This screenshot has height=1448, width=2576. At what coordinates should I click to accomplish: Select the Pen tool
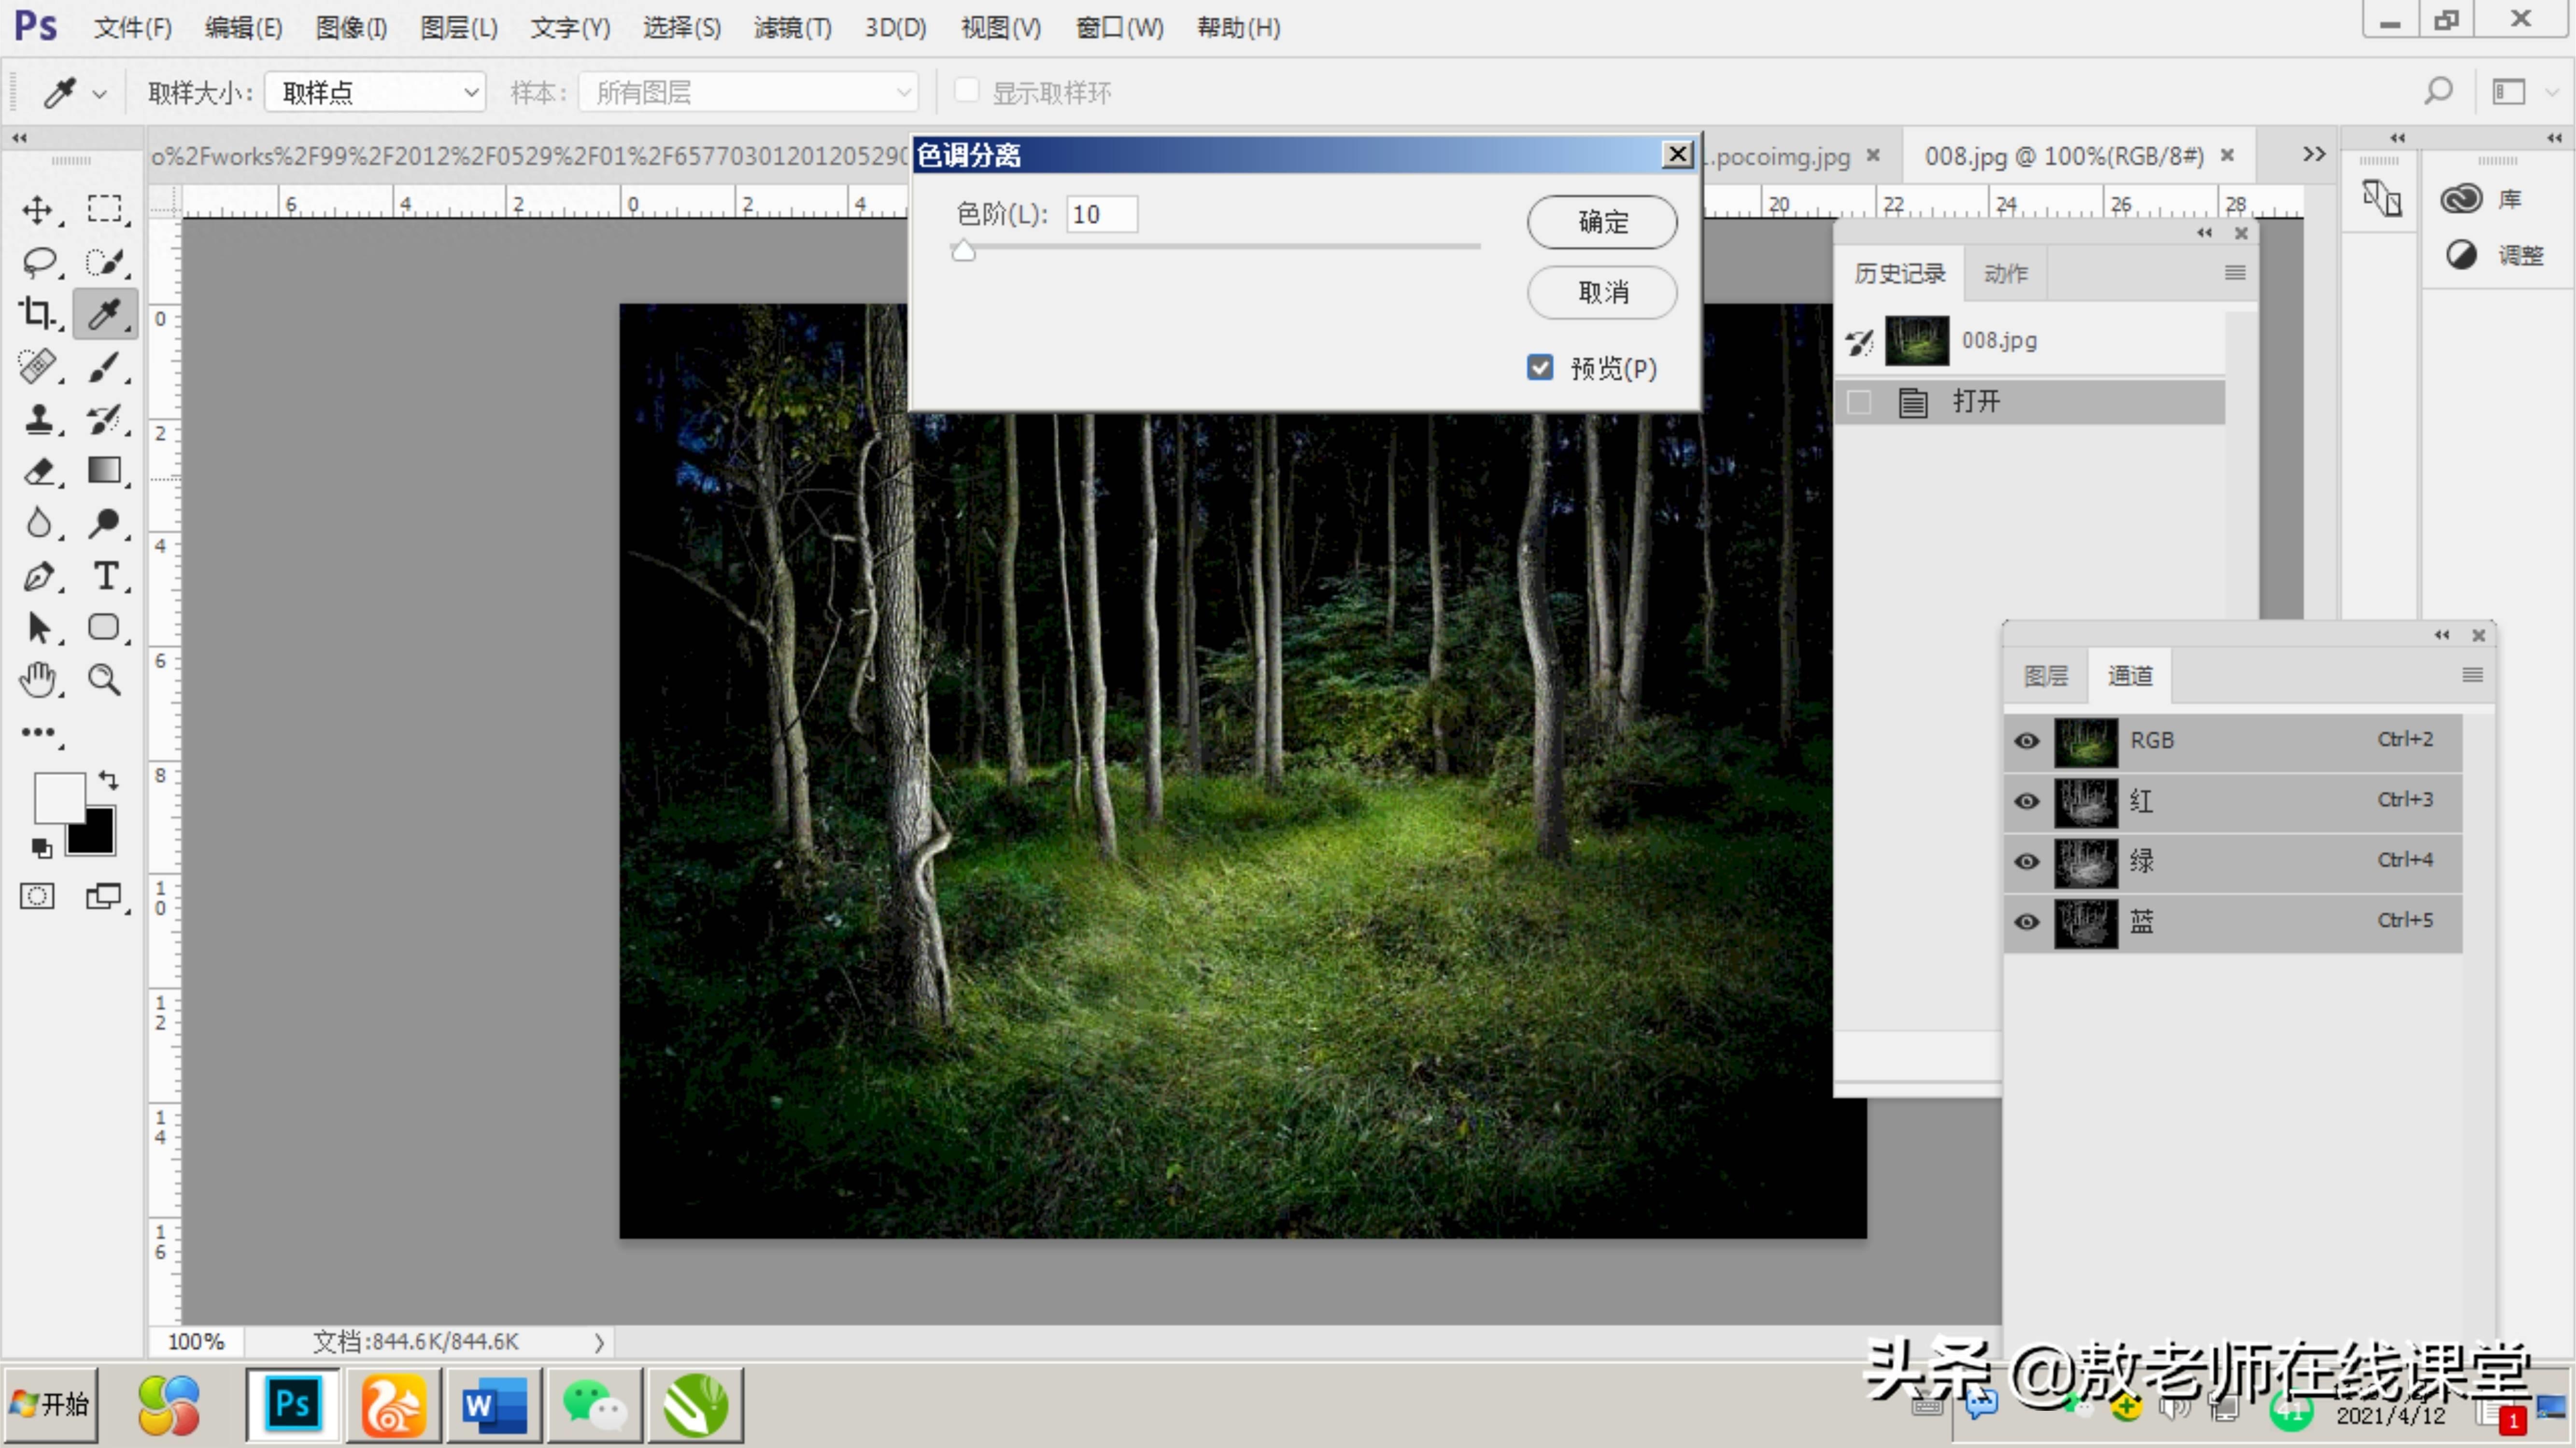[38, 576]
